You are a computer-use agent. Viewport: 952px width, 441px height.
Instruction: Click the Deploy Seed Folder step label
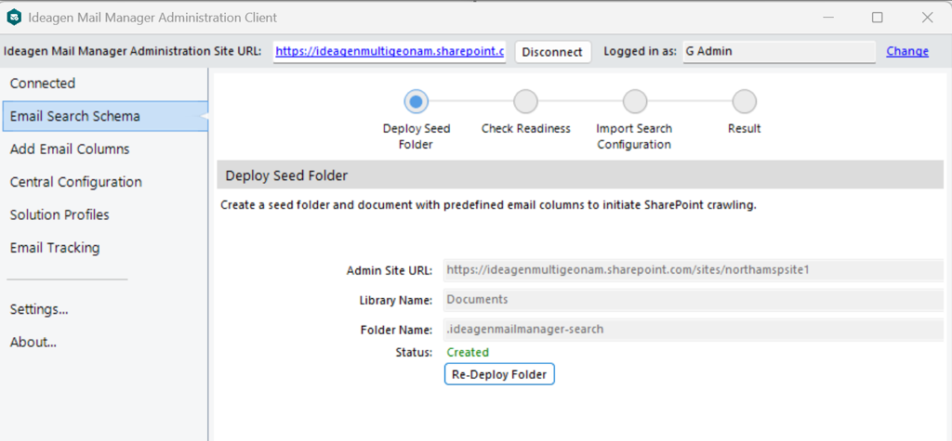pos(416,136)
